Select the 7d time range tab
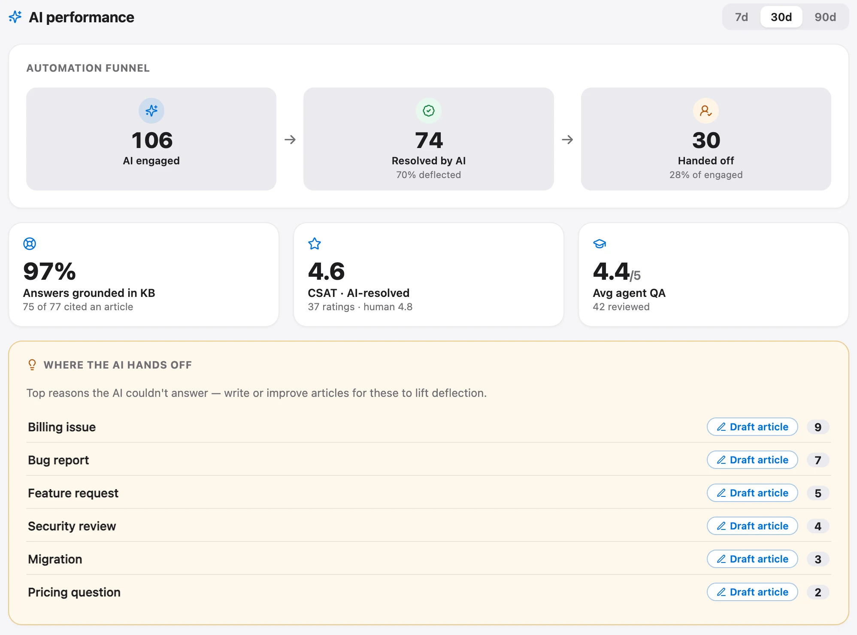The image size is (857, 635). point(741,17)
